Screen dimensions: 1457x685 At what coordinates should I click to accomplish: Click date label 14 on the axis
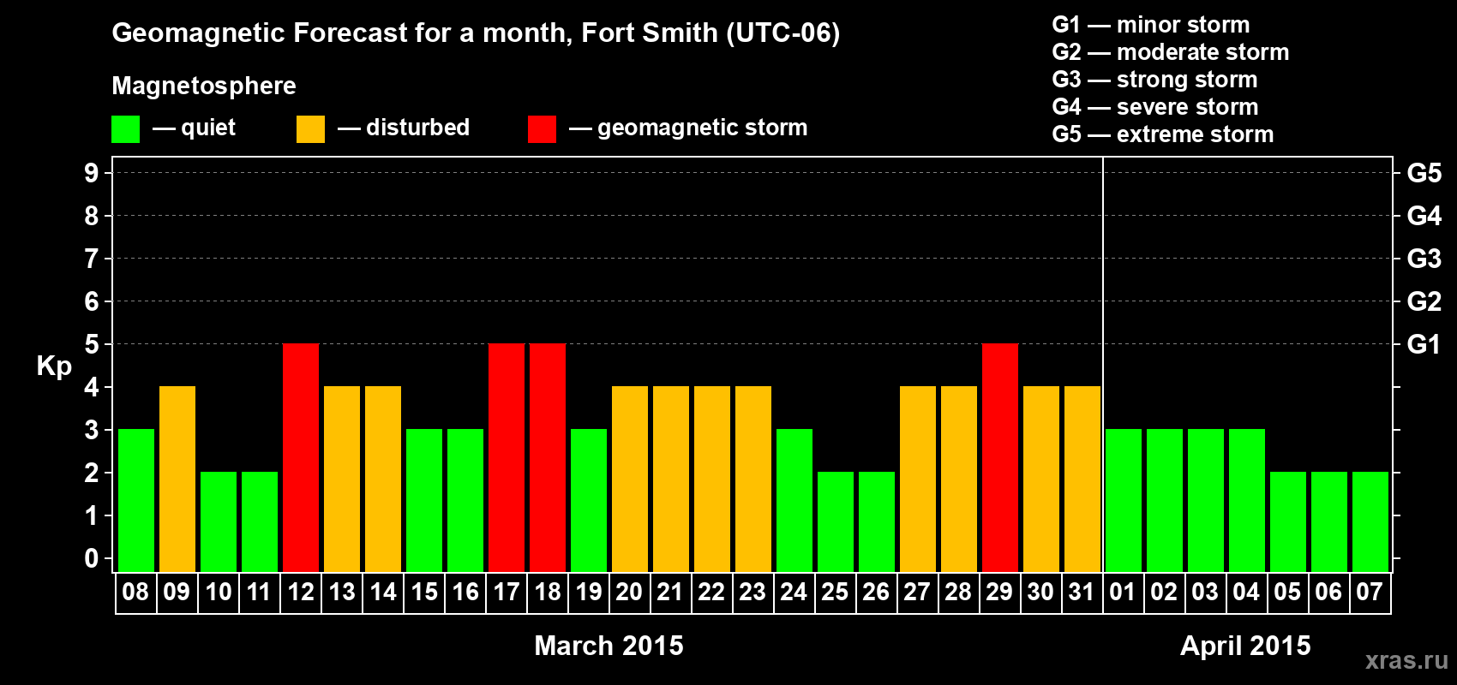tap(382, 592)
